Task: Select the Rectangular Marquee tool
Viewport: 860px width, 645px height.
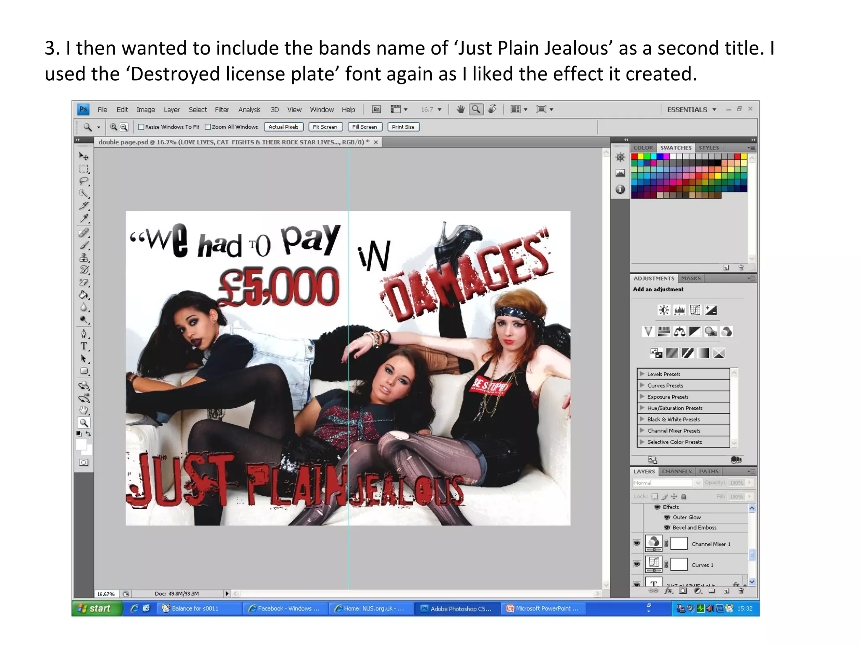Action: 84,169
